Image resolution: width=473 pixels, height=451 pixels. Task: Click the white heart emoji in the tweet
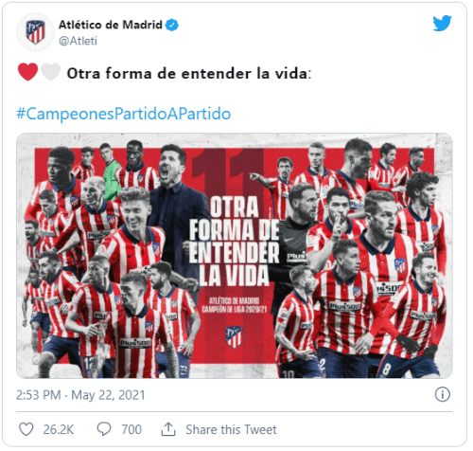pyautogui.click(x=51, y=72)
